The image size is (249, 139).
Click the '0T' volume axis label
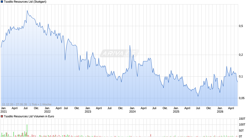241,136
